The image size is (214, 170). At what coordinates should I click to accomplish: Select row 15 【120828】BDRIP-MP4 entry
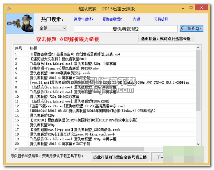(105, 120)
